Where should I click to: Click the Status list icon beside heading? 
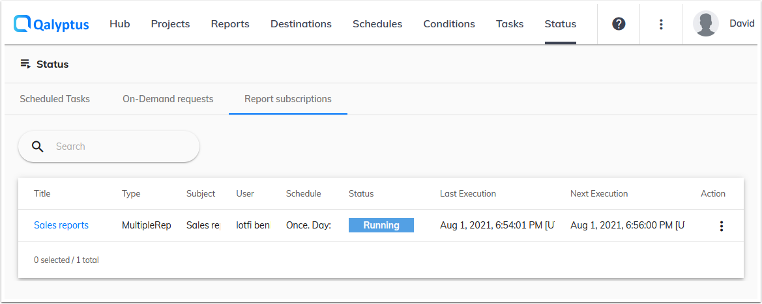(x=25, y=64)
